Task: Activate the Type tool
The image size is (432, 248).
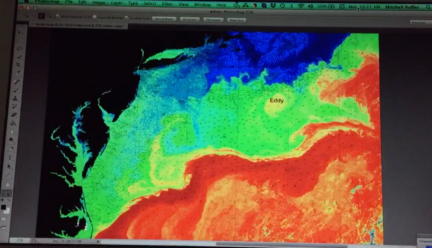Action: point(10,158)
